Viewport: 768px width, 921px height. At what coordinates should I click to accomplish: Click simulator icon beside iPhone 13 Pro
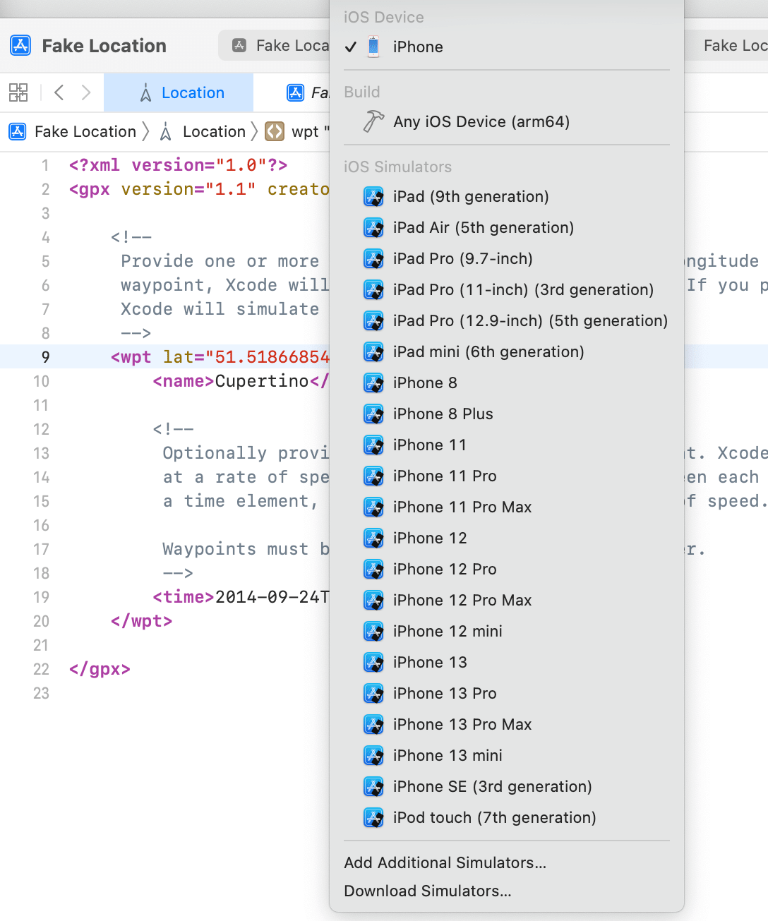[373, 693]
